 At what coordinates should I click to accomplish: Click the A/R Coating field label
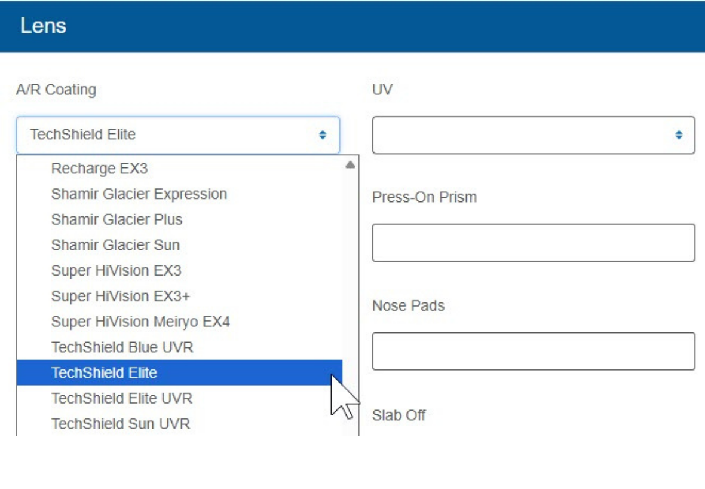(x=56, y=90)
